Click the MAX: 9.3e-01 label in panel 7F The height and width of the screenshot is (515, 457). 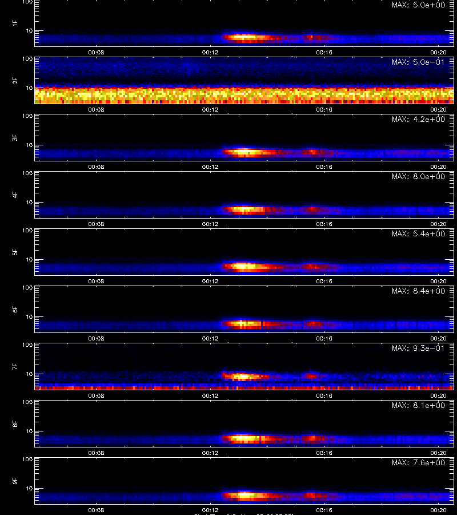point(418,348)
